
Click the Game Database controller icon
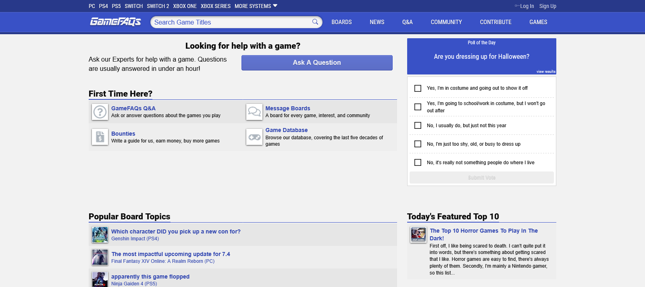pyautogui.click(x=254, y=137)
